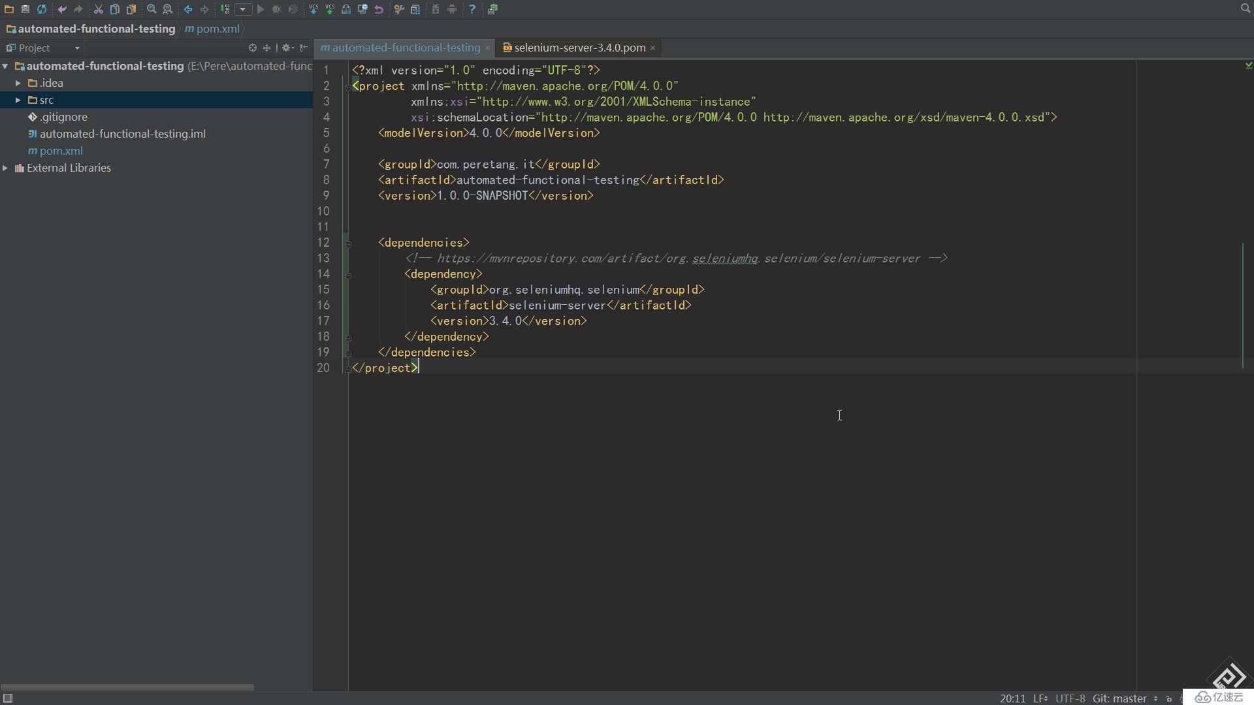
Task: Open the Project panel gear settings
Action: tap(287, 48)
